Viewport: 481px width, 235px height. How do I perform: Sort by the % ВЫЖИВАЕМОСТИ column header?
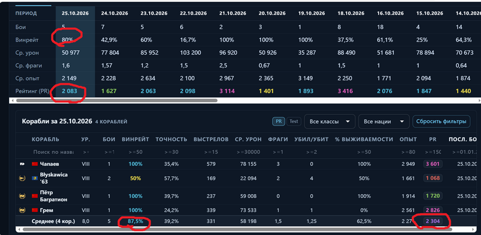coord(364,139)
